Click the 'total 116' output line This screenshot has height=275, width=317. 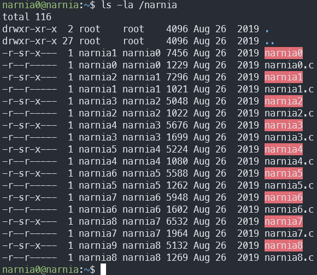pyautogui.click(x=27, y=17)
